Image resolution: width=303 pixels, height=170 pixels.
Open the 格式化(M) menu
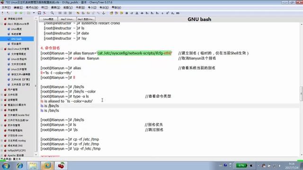32,8
